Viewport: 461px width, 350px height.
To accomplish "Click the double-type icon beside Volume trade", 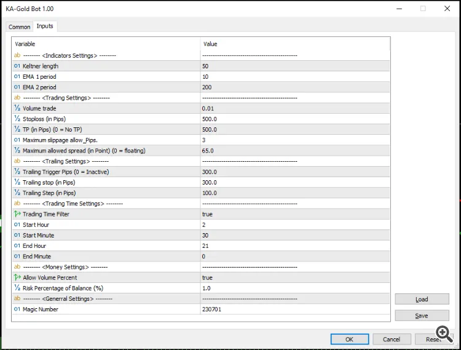I will click(x=17, y=108).
